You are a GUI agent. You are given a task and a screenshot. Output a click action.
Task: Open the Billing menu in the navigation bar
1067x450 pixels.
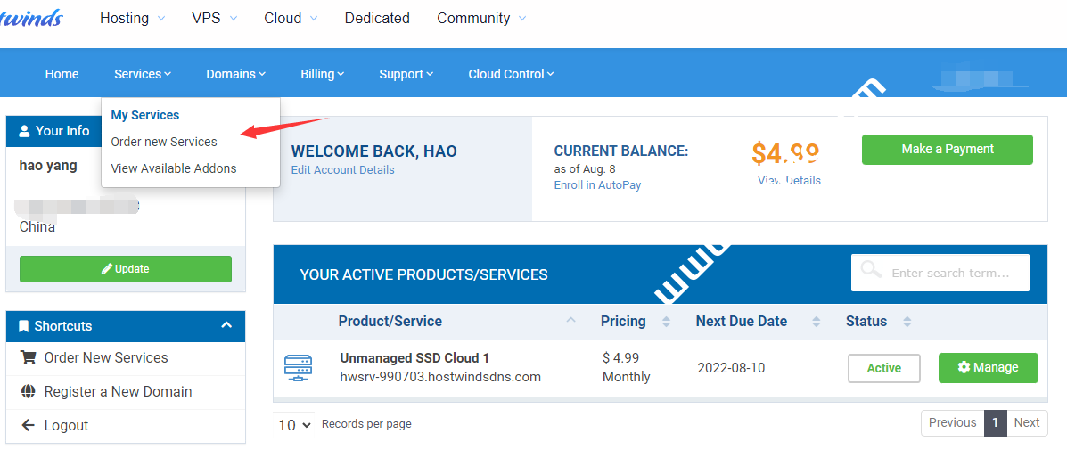322,74
